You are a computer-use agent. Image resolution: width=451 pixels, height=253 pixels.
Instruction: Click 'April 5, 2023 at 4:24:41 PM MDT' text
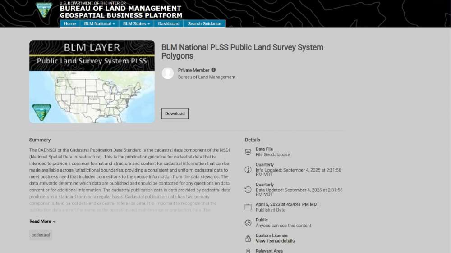click(x=287, y=204)
